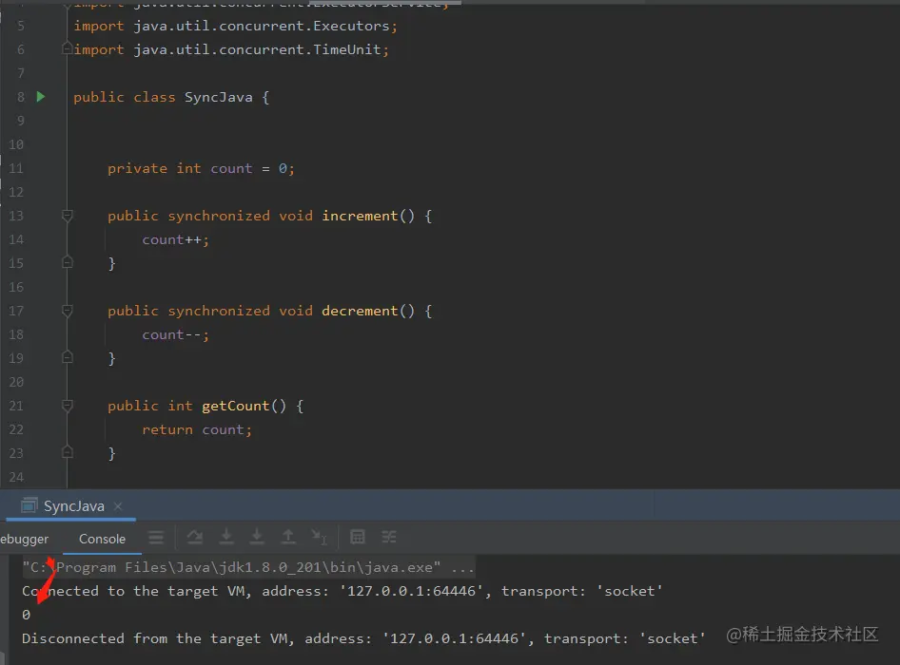Click line number 18 in the gutter
900x665 pixels.
[x=16, y=334]
